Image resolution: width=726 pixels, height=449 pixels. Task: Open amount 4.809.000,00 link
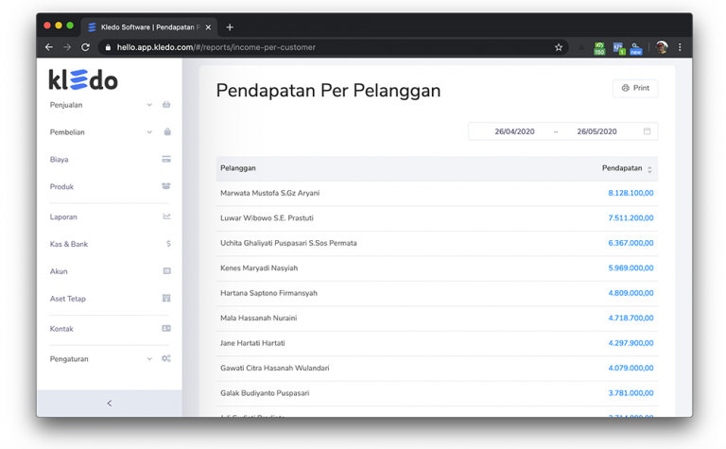[x=631, y=293]
